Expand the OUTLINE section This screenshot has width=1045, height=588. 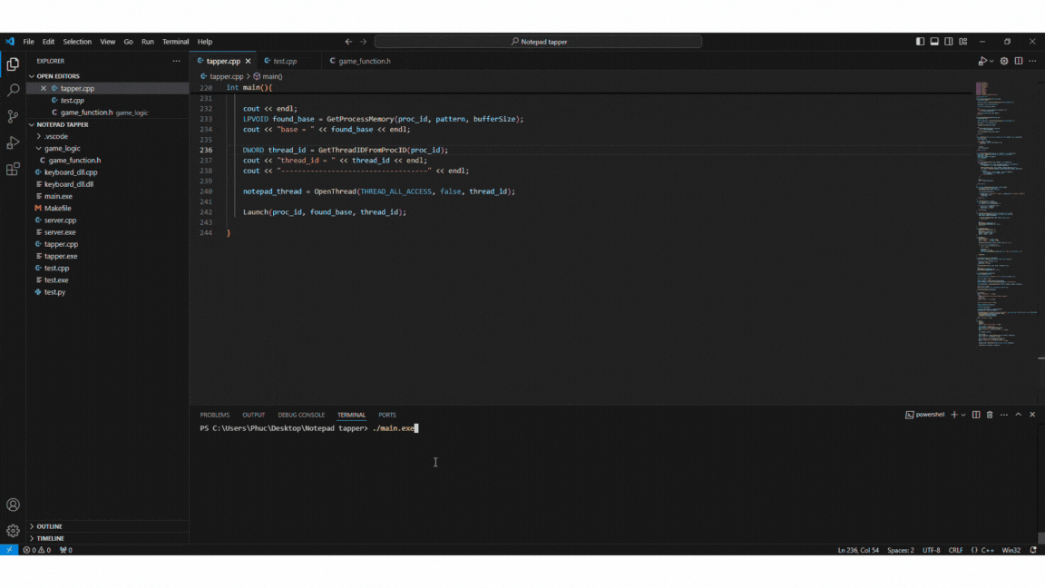click(x=50, y=526)
